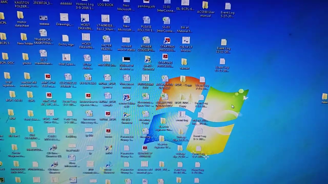Open Event Log 5-27-20 file
The height and width of the screenshot is (184, 328).
227,10
